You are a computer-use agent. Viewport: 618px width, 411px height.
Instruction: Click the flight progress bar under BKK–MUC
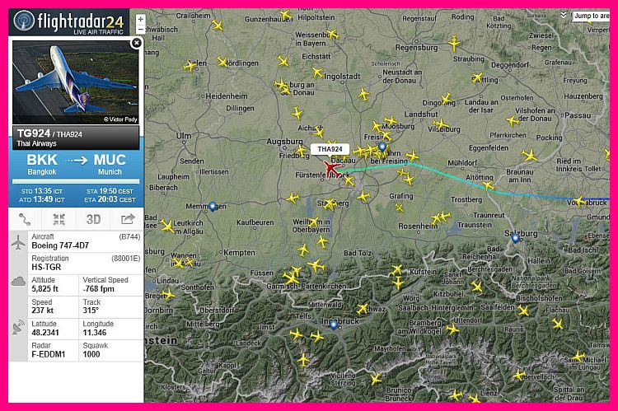(76, 182)
